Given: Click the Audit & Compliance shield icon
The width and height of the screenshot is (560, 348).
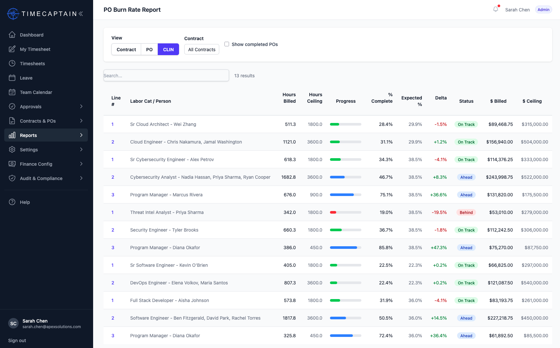Looking at the screenshot, I should tap(12, 178).
